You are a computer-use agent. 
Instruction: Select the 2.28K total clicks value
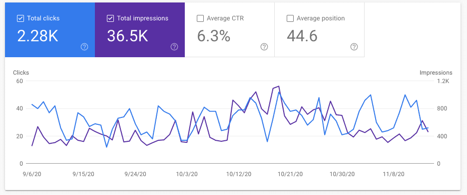point(37,36)
